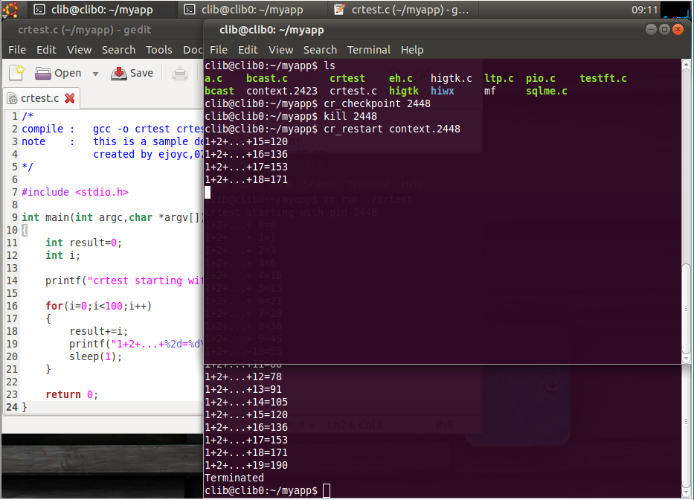The height and width of the screenshot is (500, 694).
Task: Create a new document in gedit toolbar
Action: click(15, 73)
